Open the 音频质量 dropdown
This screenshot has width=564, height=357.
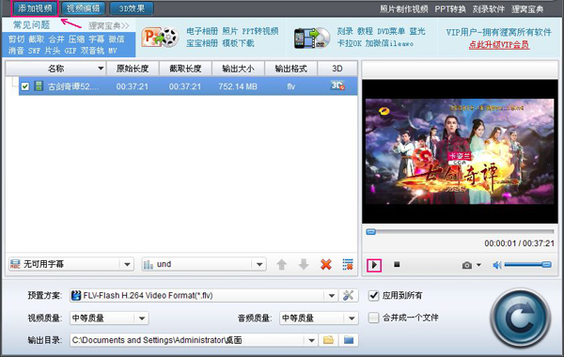tap(319, 318)
